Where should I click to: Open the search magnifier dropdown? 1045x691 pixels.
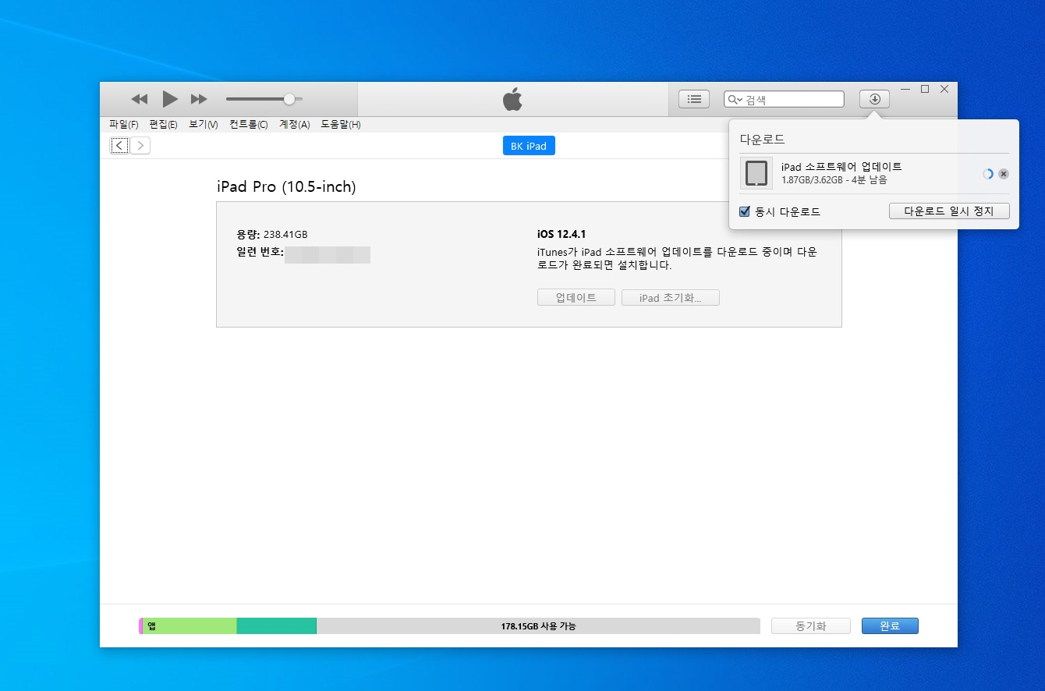(735, 99)
